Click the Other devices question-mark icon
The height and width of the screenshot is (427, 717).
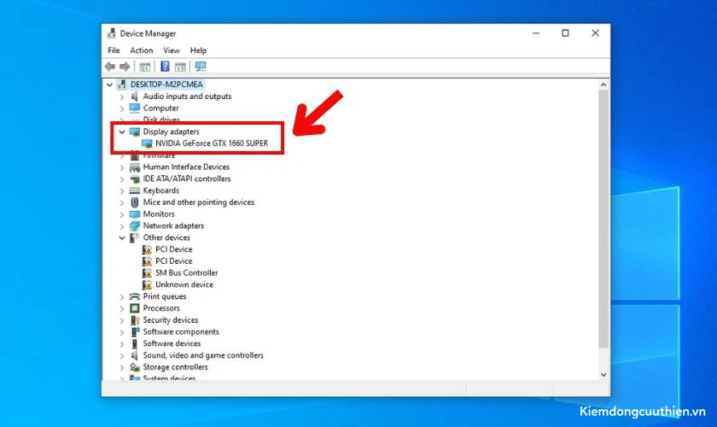coord(135,237)
